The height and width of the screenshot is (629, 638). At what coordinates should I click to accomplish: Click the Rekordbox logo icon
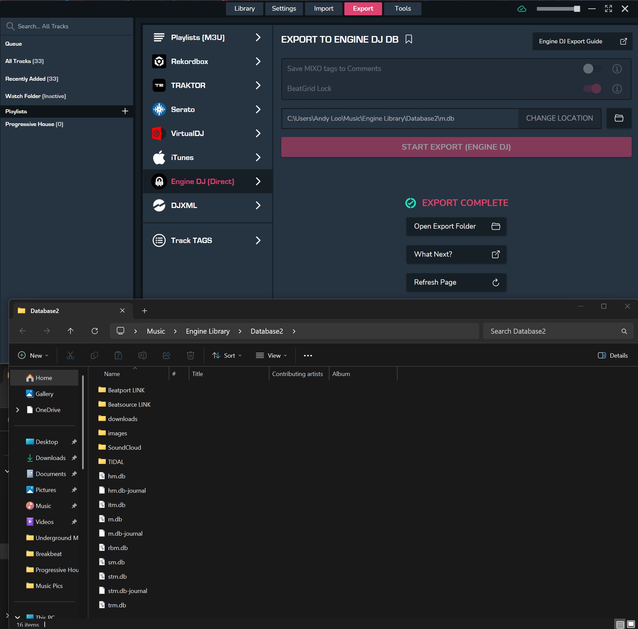click(x=159, y=61)
